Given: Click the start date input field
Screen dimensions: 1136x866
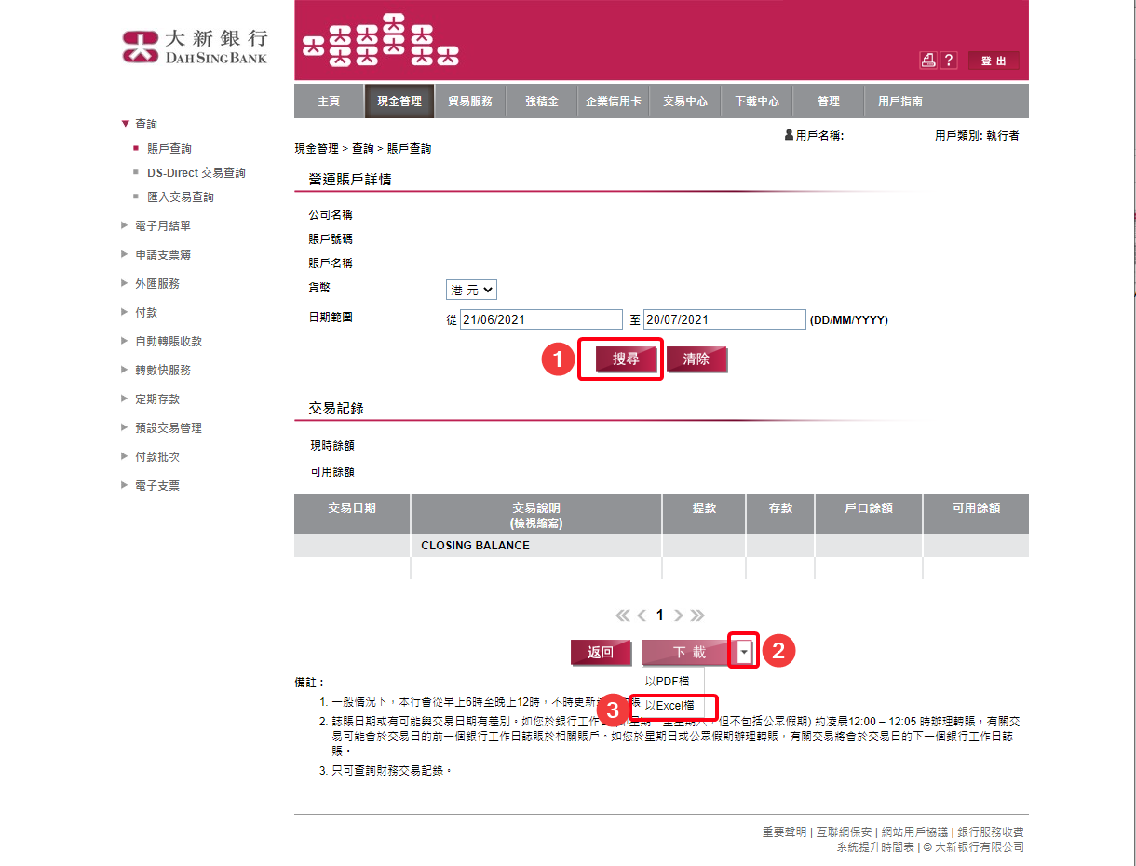Looking at the screenshot, I should 541,319.
